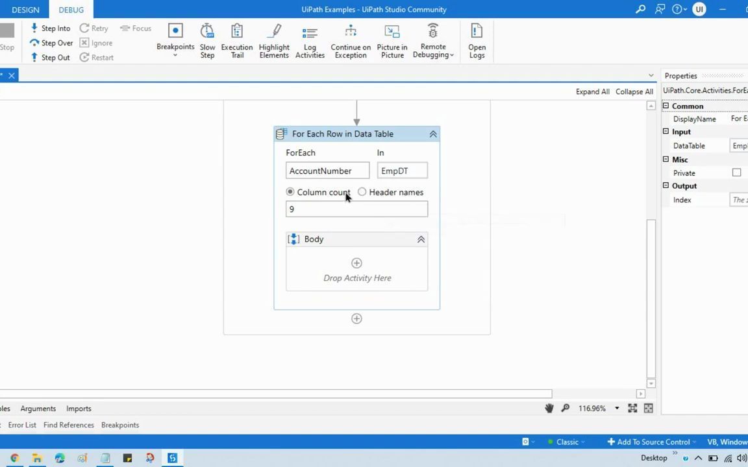
Task: Toggle Slow Step mode
Action: click(x=207, y=41)
